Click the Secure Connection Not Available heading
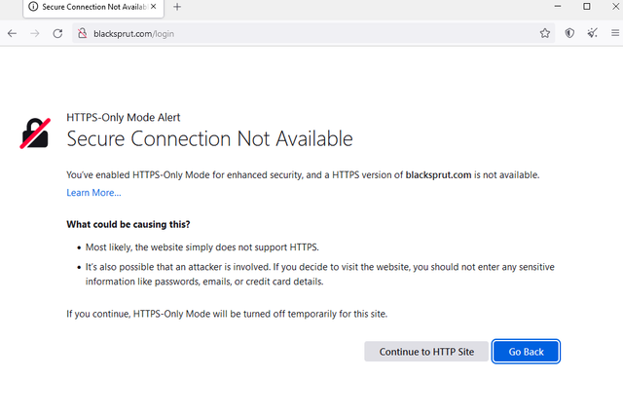Image resolution: width=623 pixels, height=416 pixels. 209,138
